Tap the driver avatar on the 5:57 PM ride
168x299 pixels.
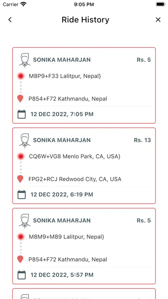(x=25, y=221)
